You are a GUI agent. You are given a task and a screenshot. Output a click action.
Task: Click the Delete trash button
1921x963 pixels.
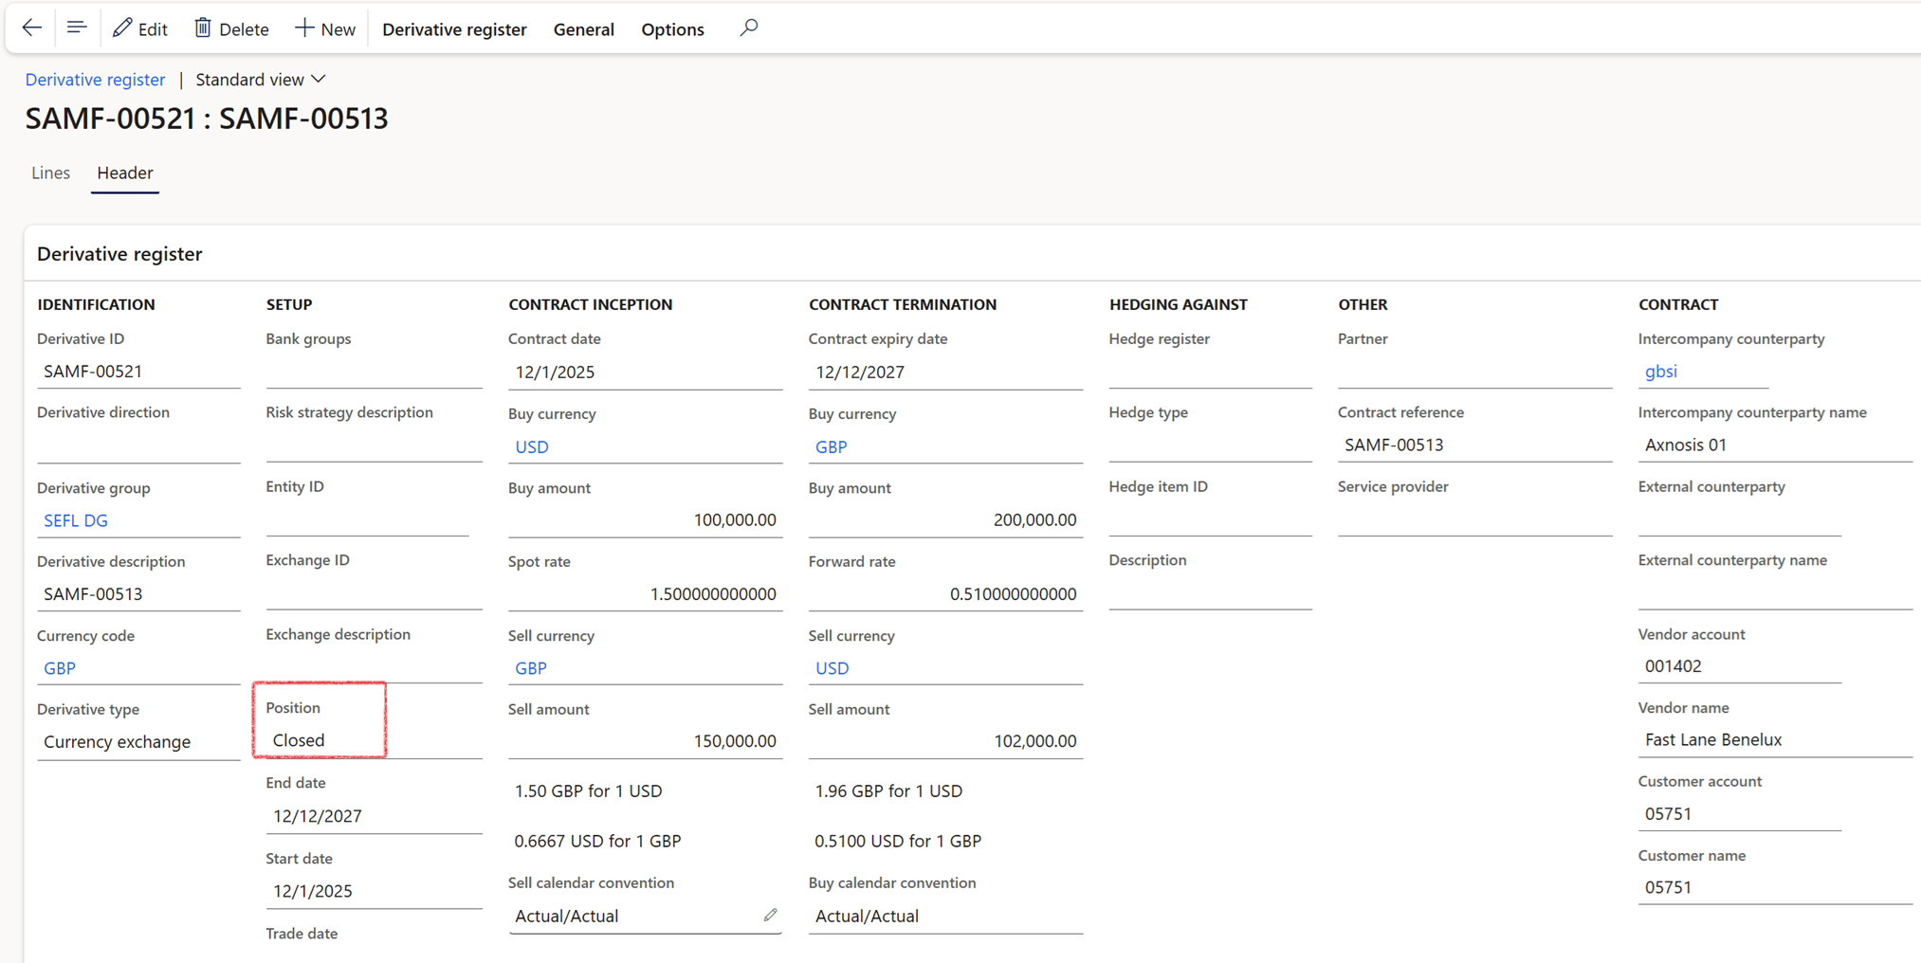tap(231, 28)
